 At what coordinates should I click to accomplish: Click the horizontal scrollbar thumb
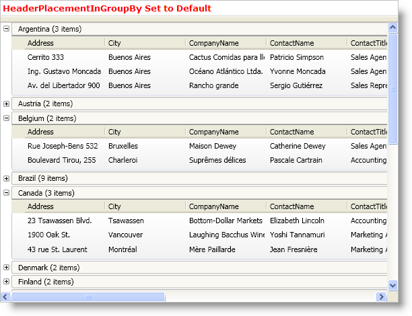88,297
